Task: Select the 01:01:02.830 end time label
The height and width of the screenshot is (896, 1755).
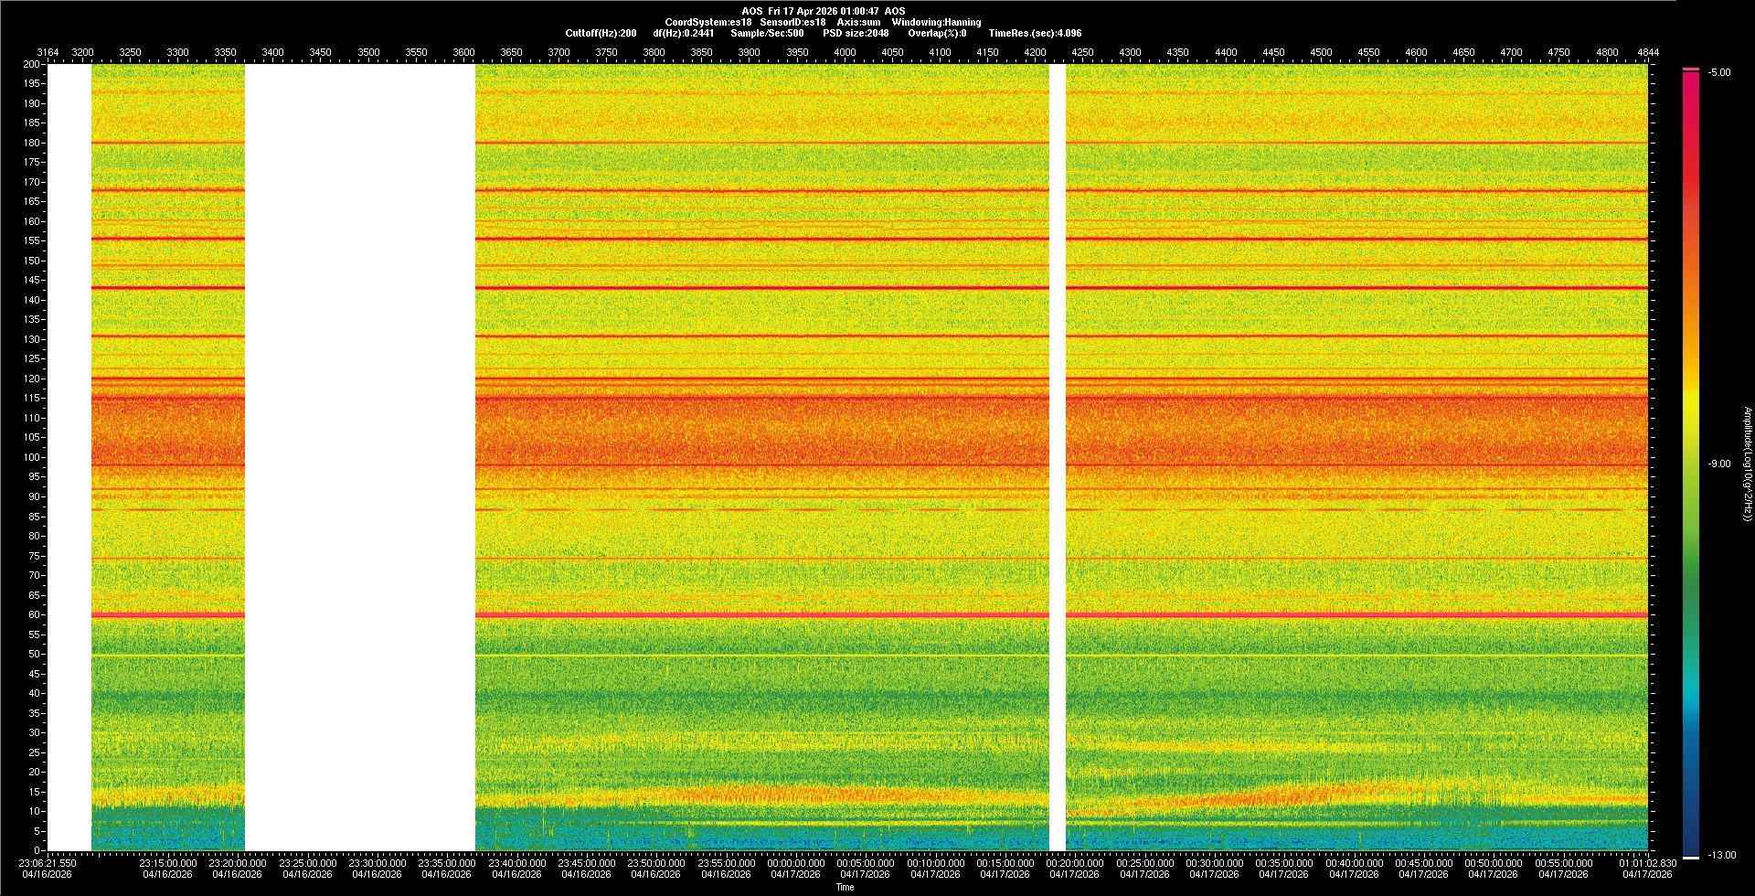Action: [1647, 862]
